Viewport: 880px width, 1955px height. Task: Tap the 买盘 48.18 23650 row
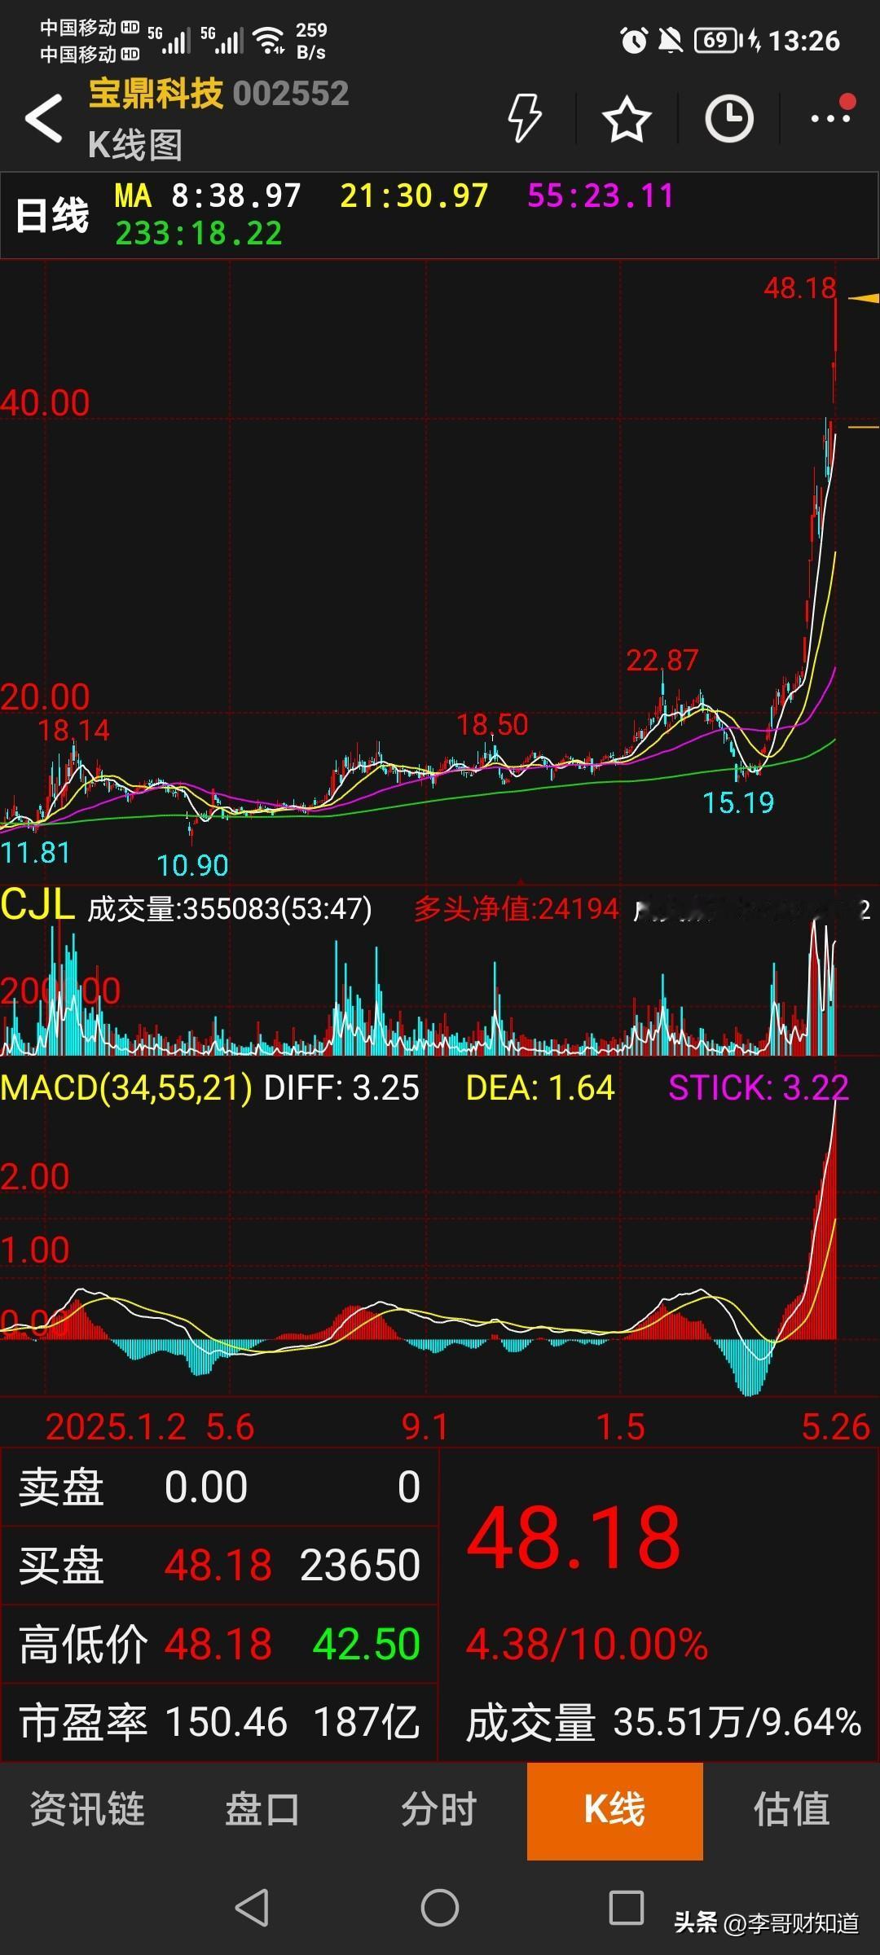tap(219, 1565)
